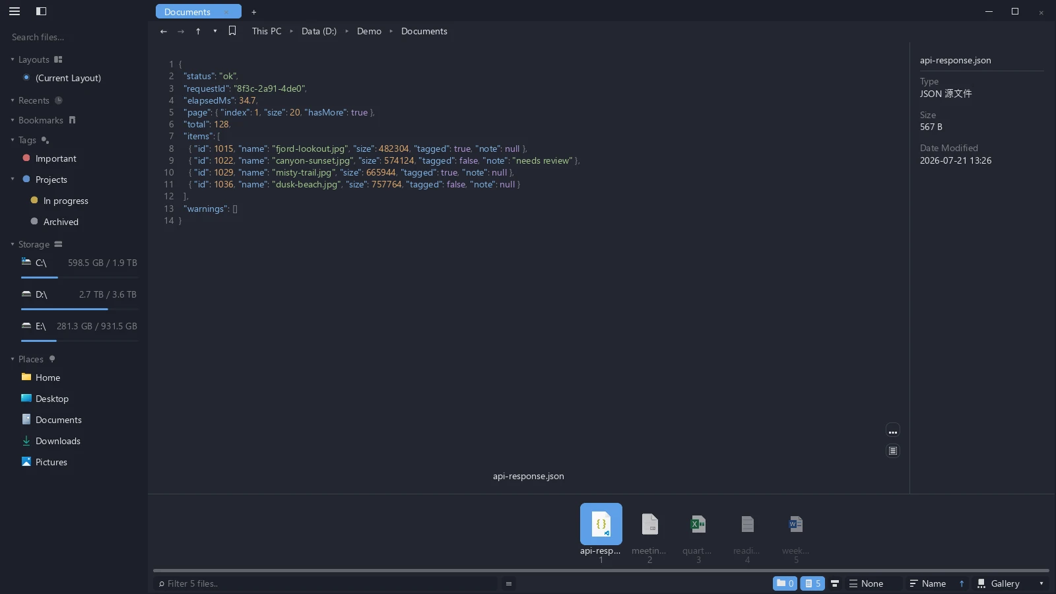
Task: Toggle the sidebar panel icon
Action: point(41,11)
